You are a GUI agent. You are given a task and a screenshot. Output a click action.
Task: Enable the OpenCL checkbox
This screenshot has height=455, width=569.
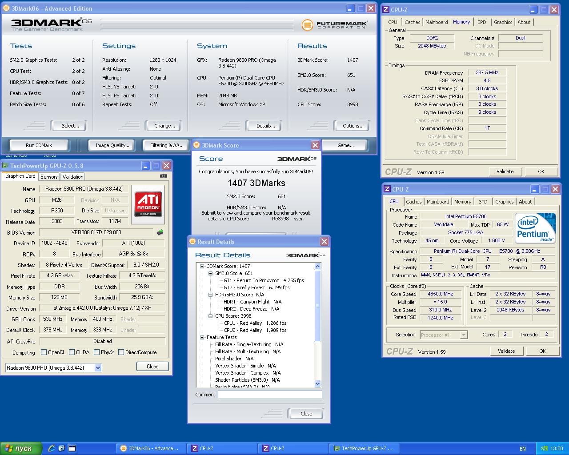(44, 352)
